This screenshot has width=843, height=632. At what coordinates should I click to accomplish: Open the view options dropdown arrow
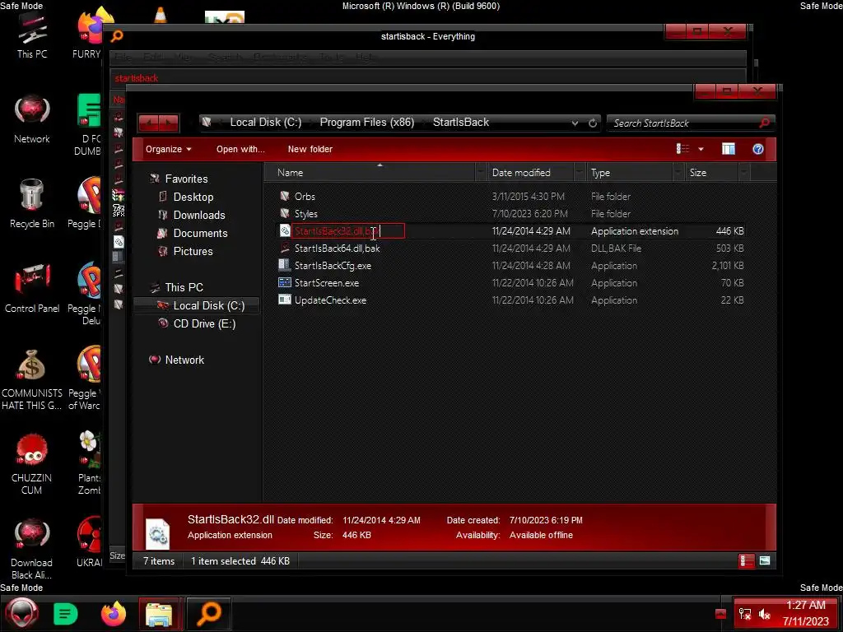701,149
